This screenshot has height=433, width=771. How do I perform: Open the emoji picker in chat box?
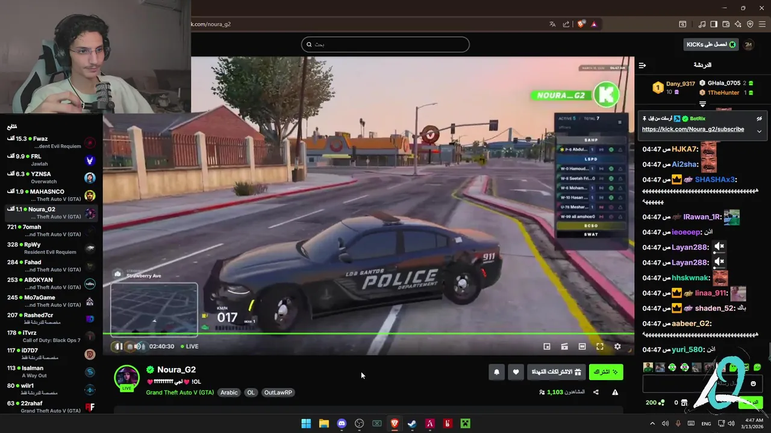coord(753,384)
